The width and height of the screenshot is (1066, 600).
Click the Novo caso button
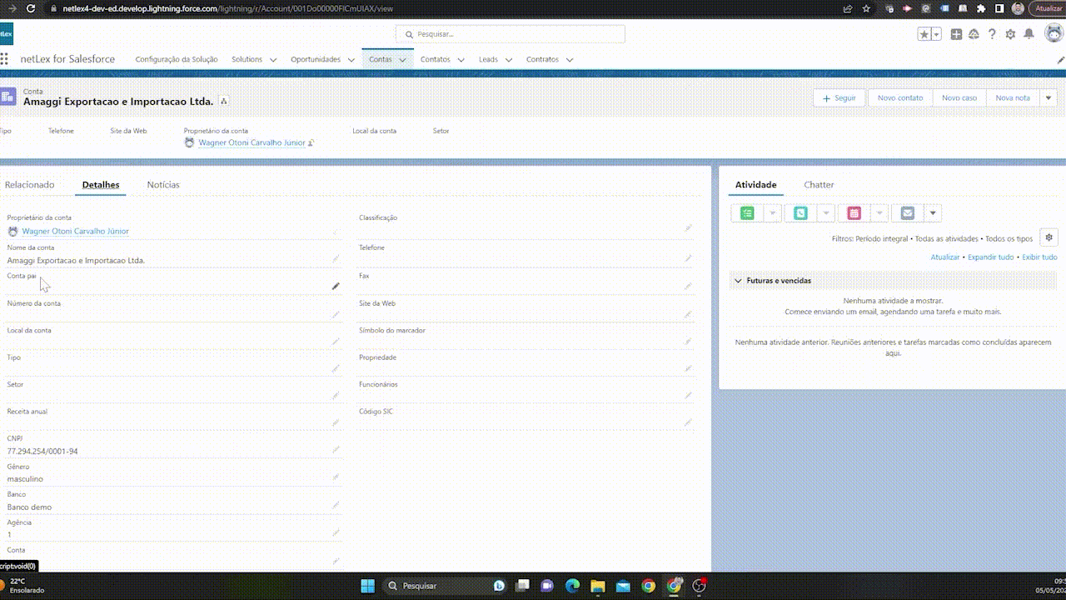(x=959, y=97)
